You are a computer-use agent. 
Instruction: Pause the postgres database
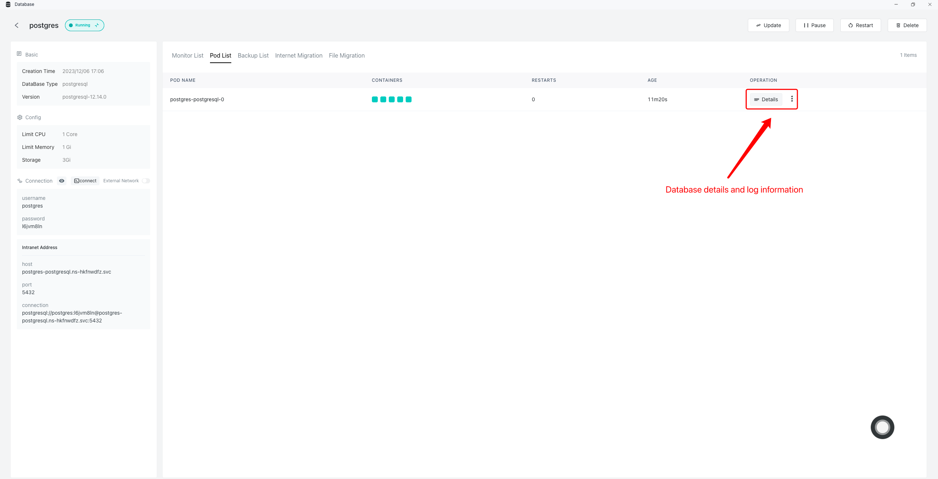pyautogui.click(x=814, y=25)
